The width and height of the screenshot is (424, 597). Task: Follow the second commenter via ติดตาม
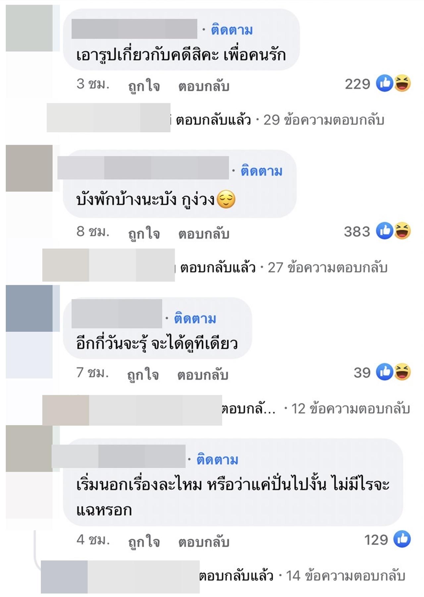261,171
